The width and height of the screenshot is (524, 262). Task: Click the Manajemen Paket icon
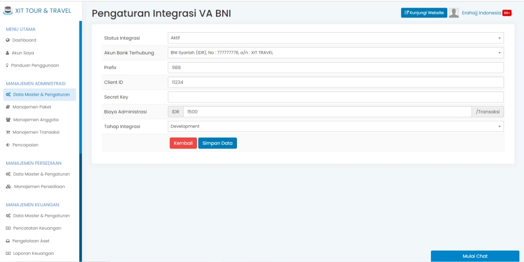point(8,107)
